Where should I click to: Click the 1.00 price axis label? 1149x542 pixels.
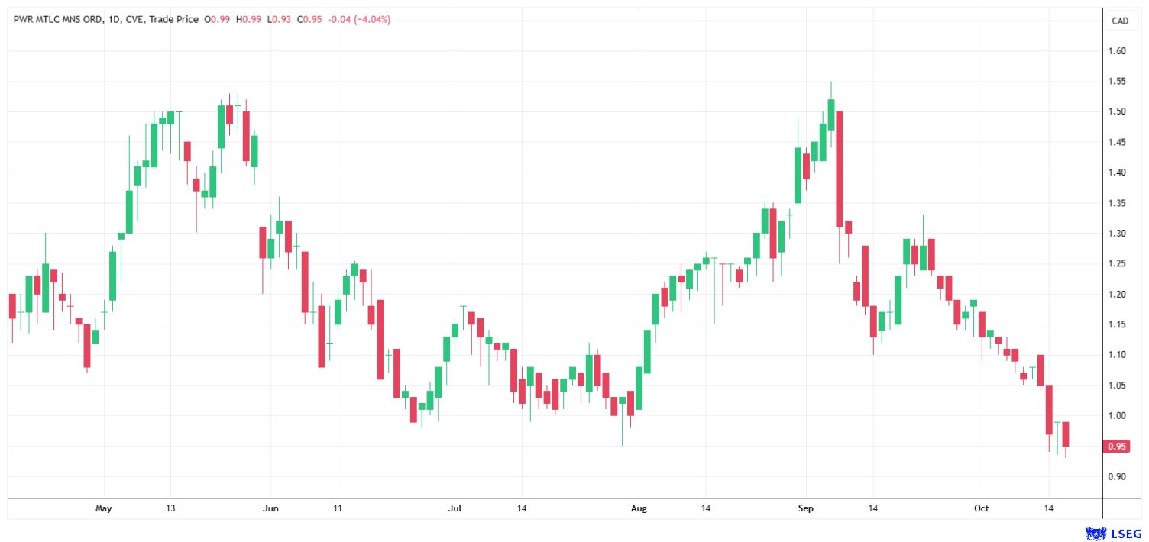[x=1117, y=416]
